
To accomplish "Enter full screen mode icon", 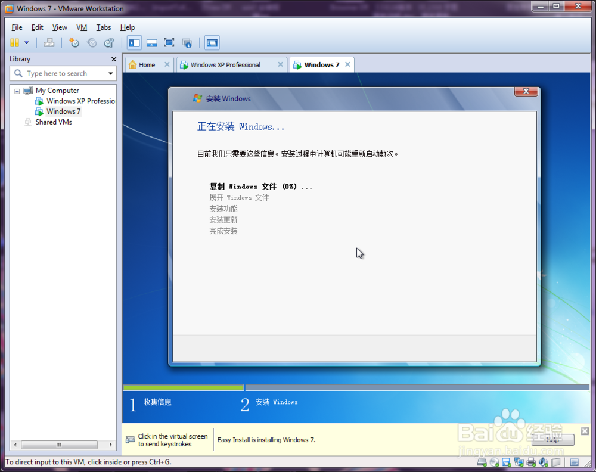I will (x=169, y=42).
